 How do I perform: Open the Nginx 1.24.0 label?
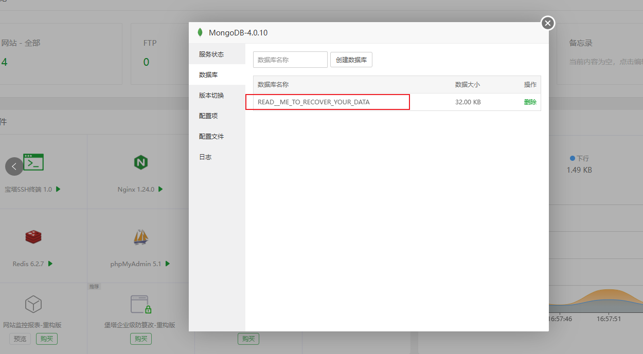[136, 189]
